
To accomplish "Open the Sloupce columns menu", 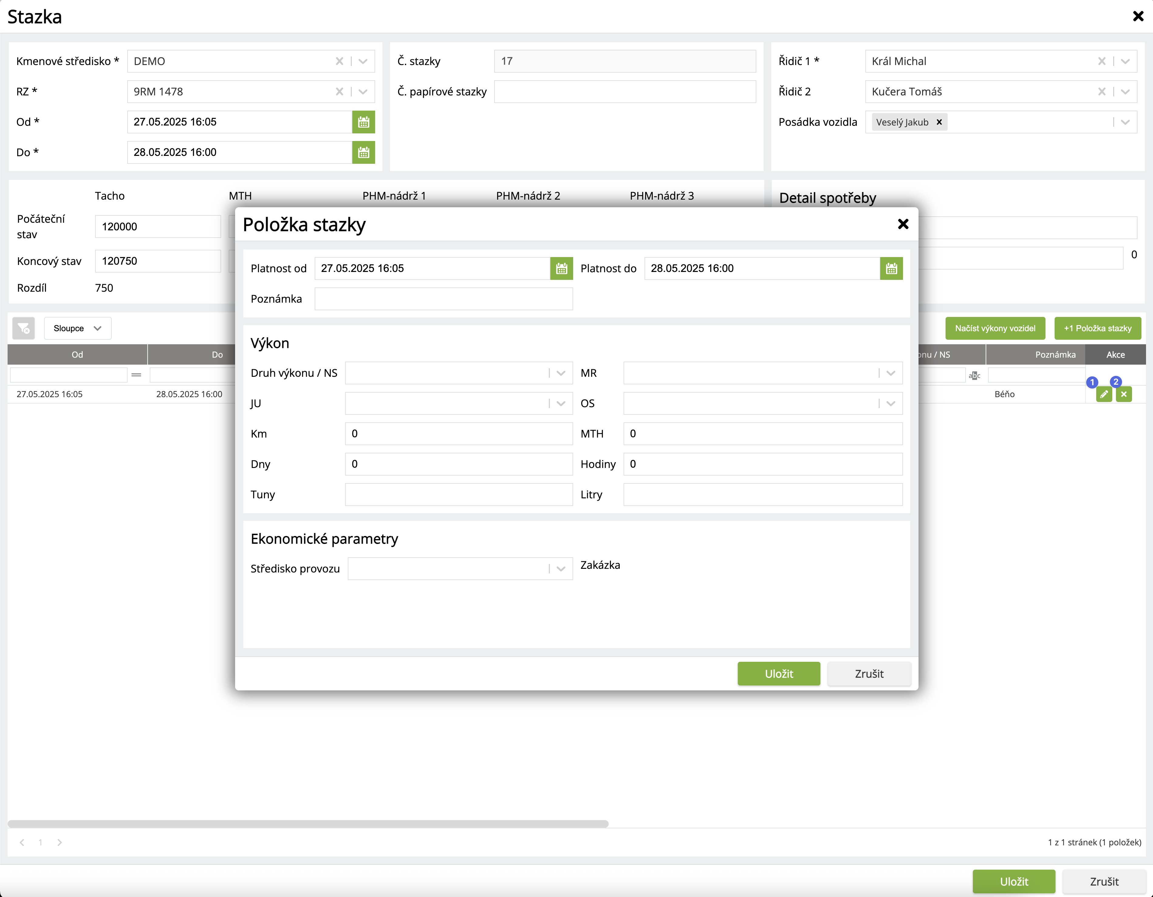I will [x=77, y=328].
